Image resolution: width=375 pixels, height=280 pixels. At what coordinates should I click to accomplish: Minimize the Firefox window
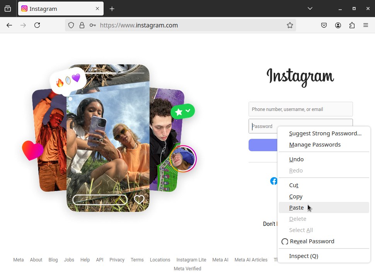click(340, 9)
